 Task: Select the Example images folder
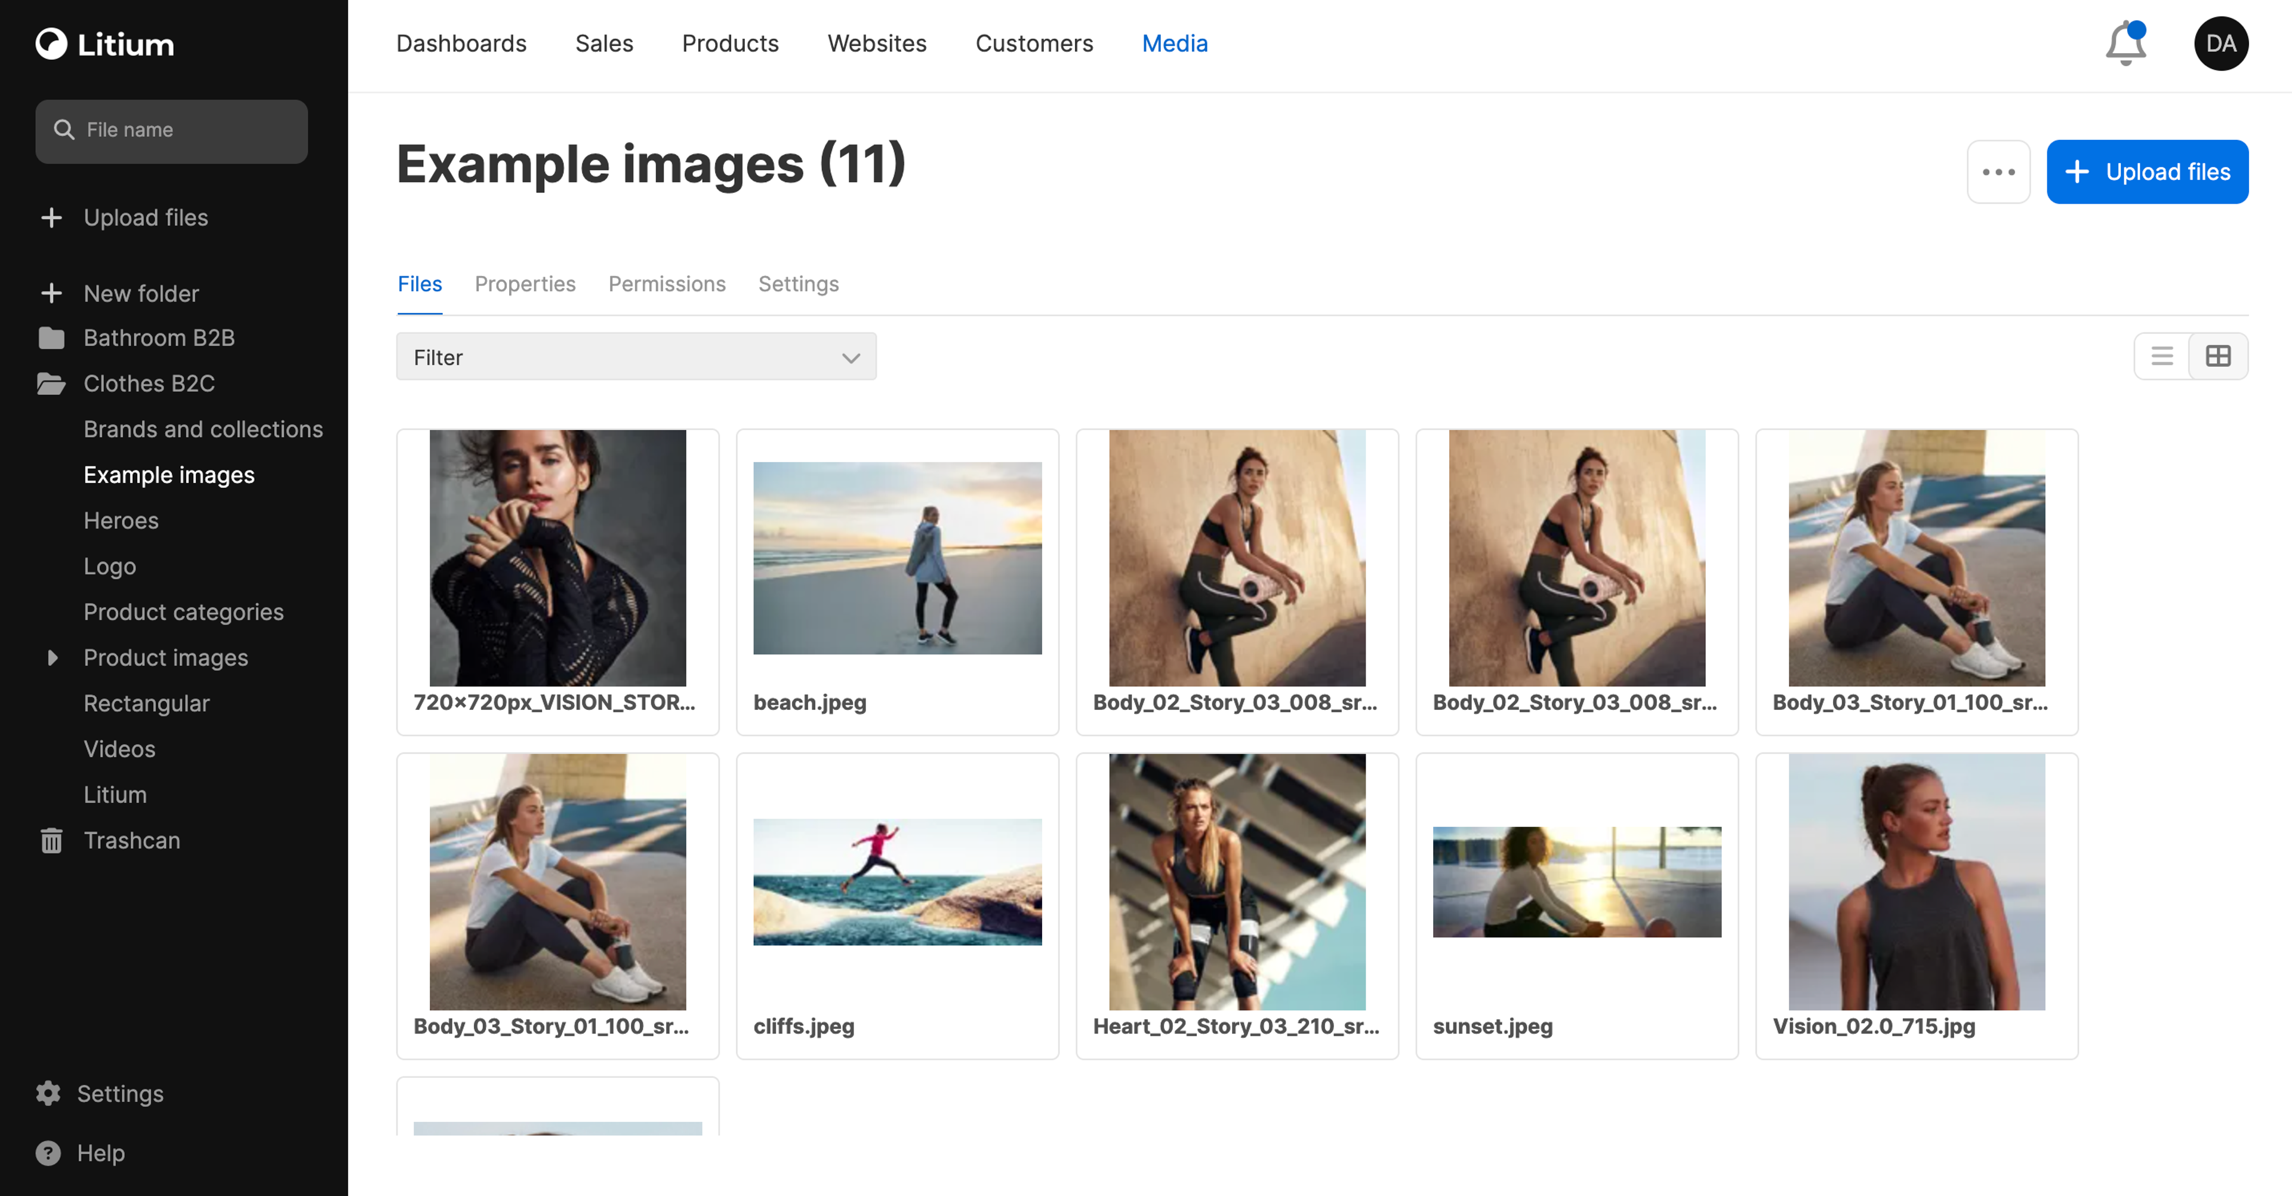tap(169, 475)
